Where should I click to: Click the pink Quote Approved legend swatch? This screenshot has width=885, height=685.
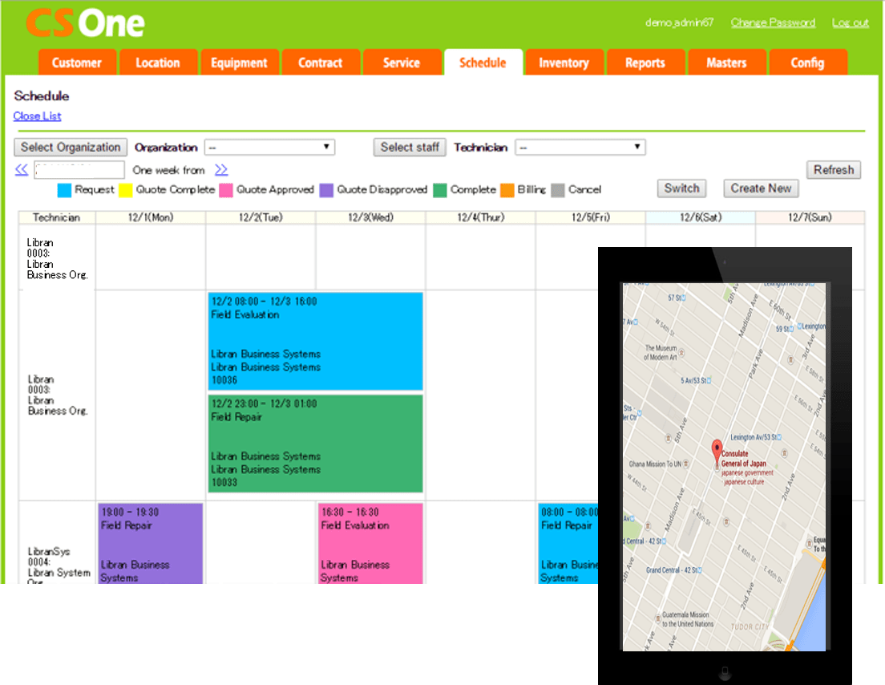(x=226, y=190)
